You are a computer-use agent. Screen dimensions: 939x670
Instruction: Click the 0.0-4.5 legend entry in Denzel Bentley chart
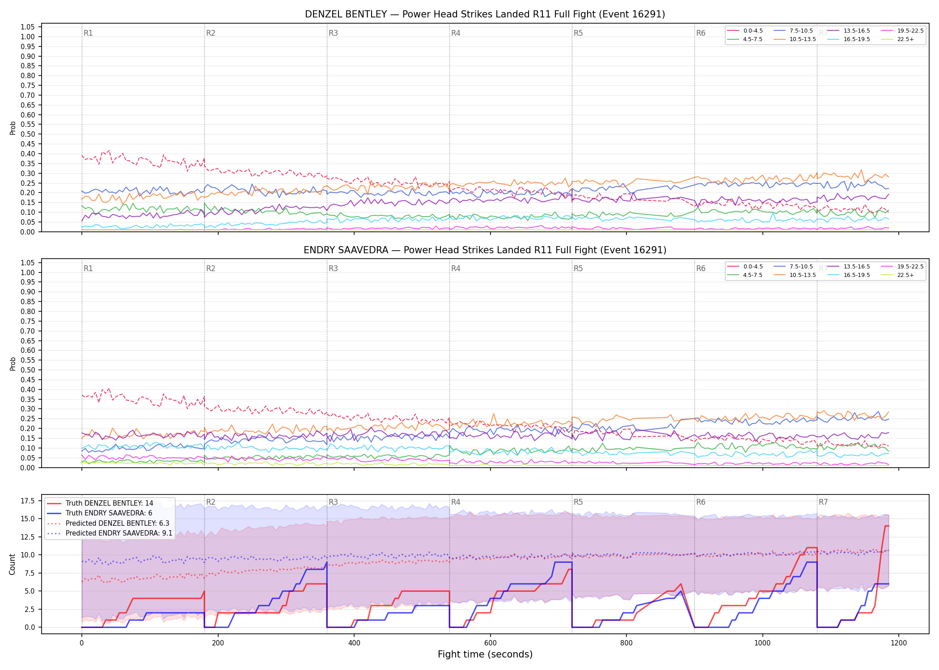pos(745,31)
